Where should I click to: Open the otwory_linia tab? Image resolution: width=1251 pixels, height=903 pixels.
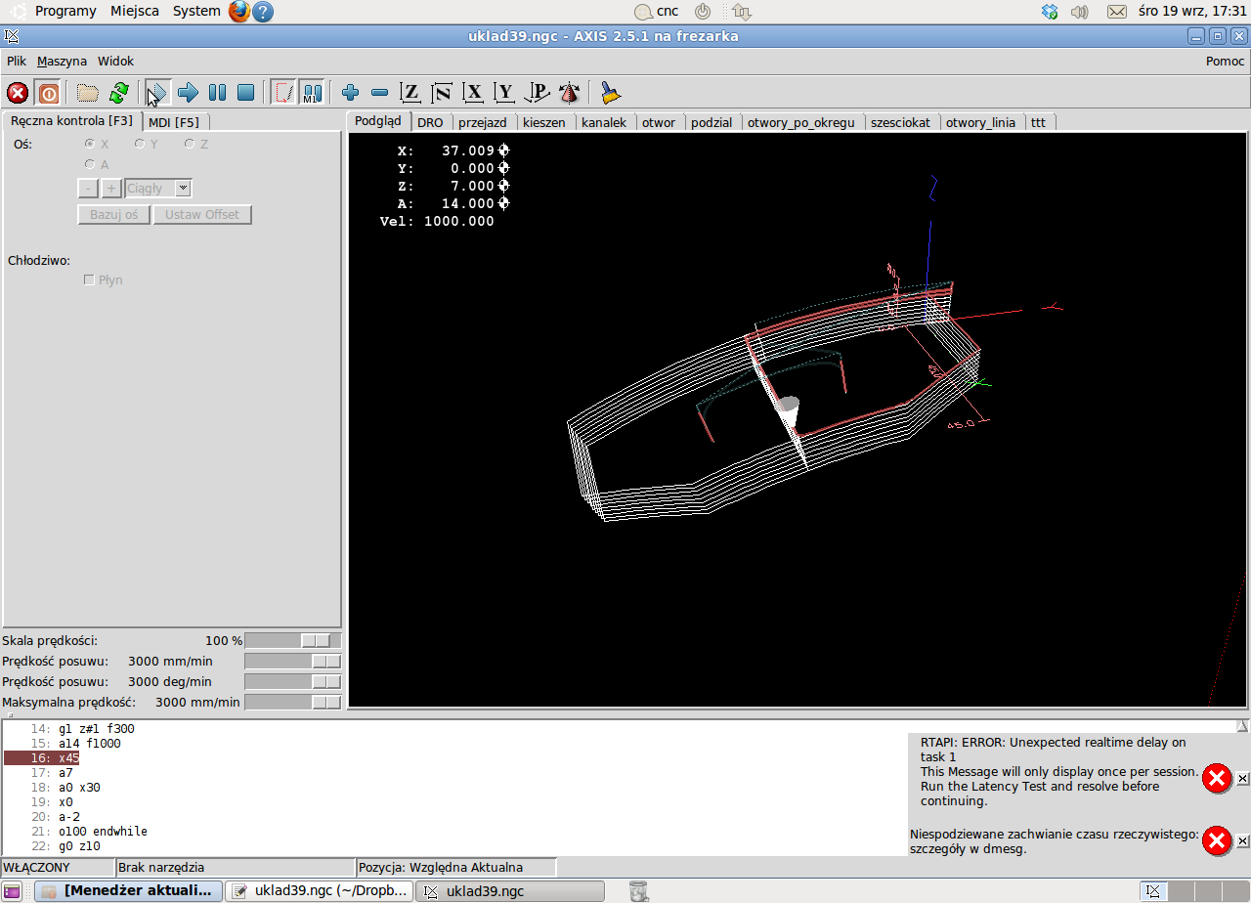(980, 122)
